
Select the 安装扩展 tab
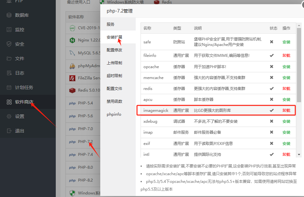coord(118,37)
